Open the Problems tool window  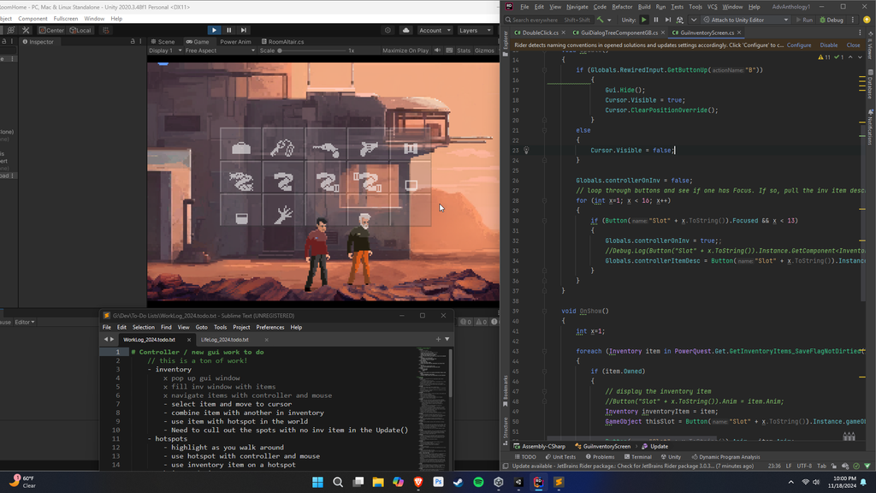tap(600, 457)
